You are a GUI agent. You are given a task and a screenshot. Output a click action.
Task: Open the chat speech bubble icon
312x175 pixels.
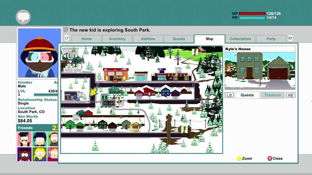[x=23, y=17]
